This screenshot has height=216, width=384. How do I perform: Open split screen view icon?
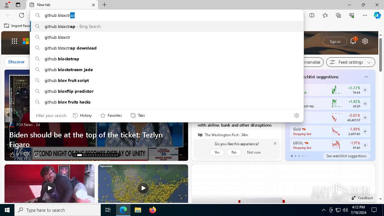[x=312, y=15]
